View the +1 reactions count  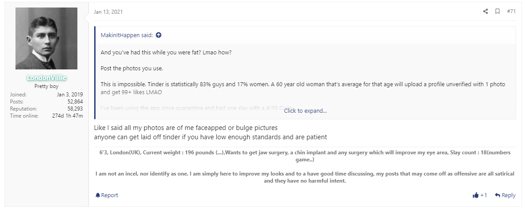[483, 195]
